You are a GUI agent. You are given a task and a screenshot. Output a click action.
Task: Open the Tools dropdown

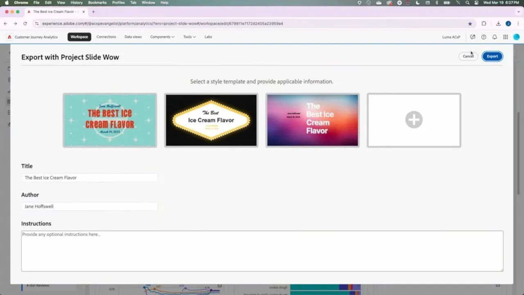[x=189, y=37]
